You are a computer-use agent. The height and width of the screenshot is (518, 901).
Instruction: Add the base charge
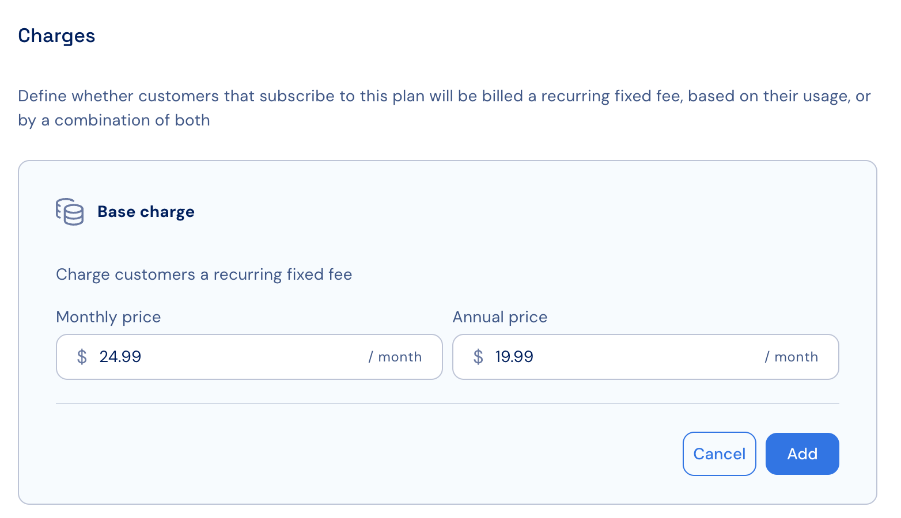click(802, 454)
